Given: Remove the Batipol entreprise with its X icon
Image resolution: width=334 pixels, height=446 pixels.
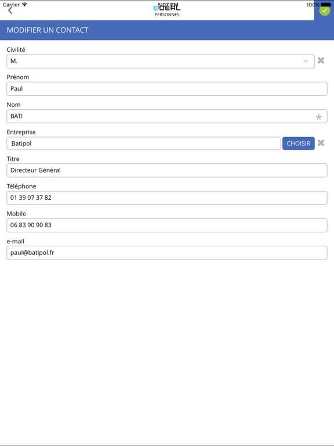Looking at the screenshot, I should point(321,143).
